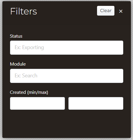
Task: Click the Clear button
Action: coord(106,11)
